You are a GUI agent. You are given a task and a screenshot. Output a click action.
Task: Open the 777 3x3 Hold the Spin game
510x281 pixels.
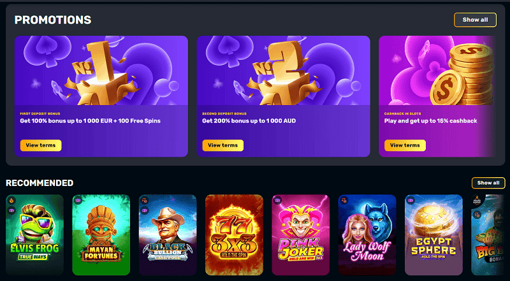(234, 235)
